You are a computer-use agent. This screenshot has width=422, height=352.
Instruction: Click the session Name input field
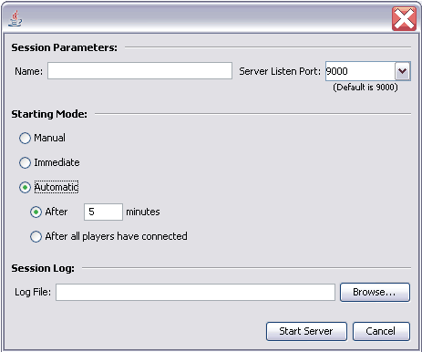[139, 71]
